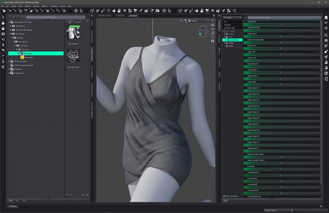Collapse the Daz Studio Formats tree node
The width and height of the screenshot is (329, 213).
click(x=10, y=23)
